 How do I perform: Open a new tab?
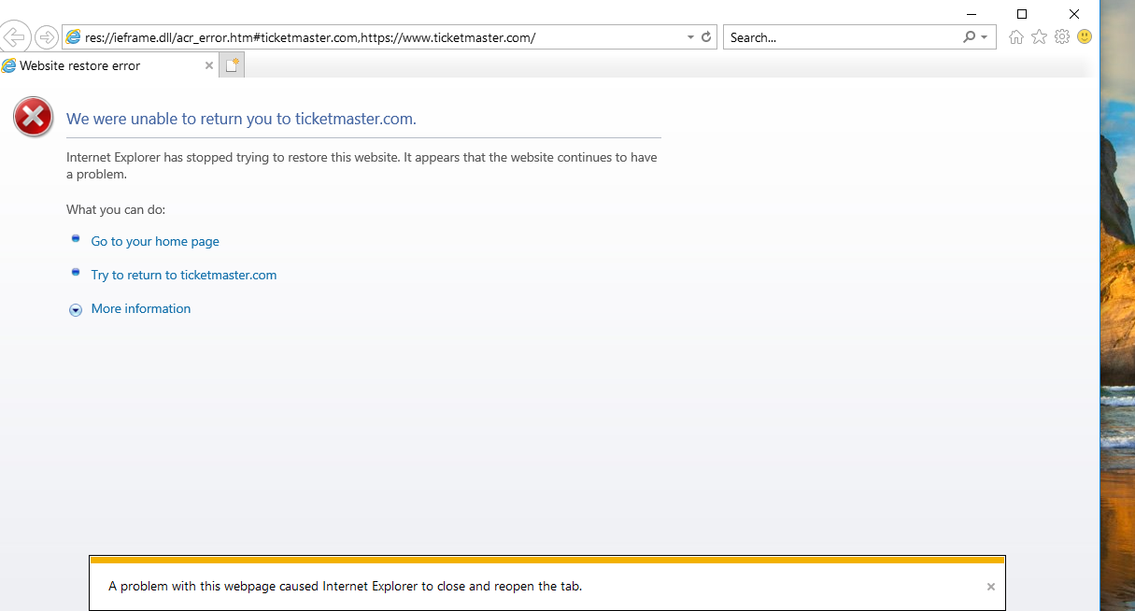pyautogui.click(x=233, y=65)
